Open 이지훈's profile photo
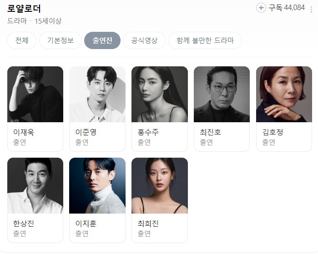318x254 pixels. (97, 185)
